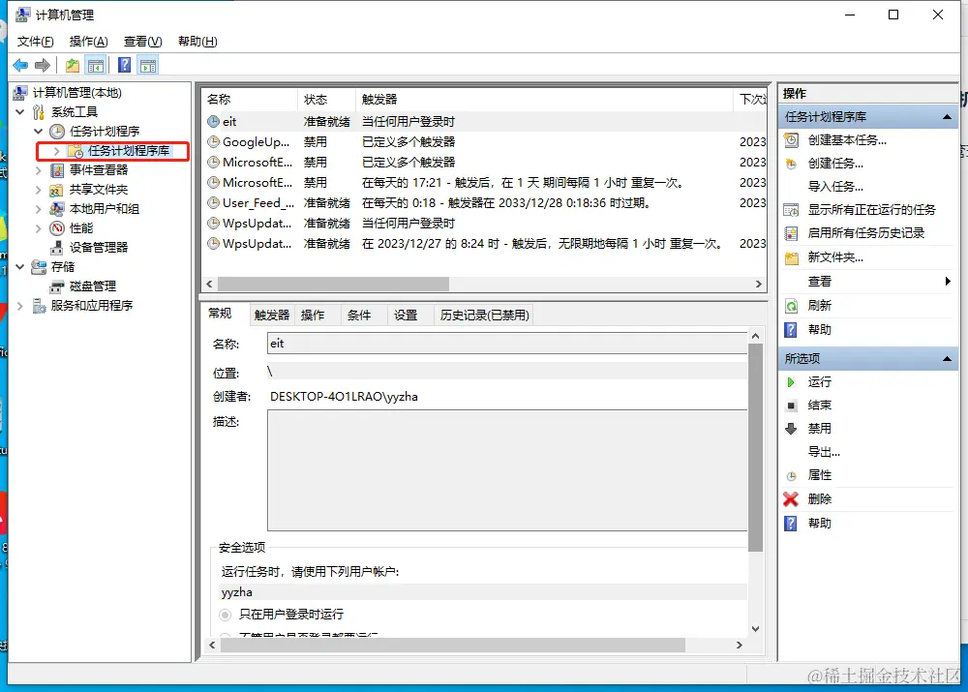The image size is (968, 692).
Task: Expand the 共享文件夹 node chevron
Action: (39, 190)
